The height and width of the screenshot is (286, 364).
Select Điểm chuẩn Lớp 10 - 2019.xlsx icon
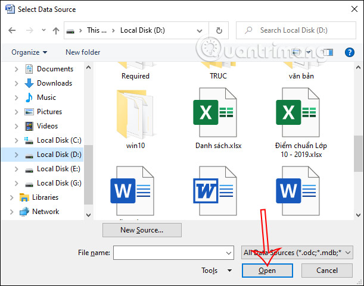(298, 112)
